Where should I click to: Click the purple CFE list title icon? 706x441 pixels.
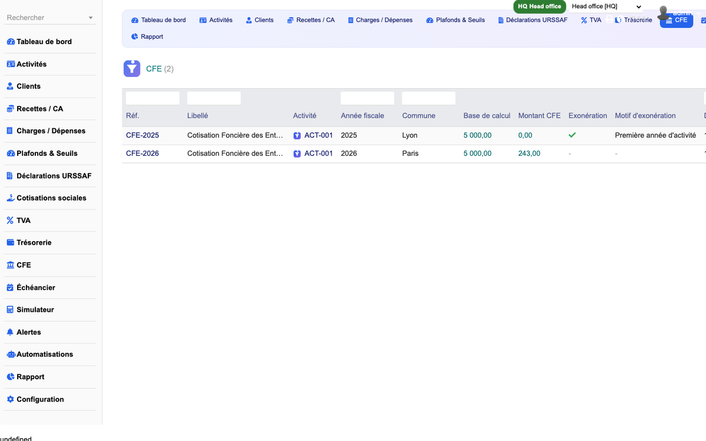132,69
